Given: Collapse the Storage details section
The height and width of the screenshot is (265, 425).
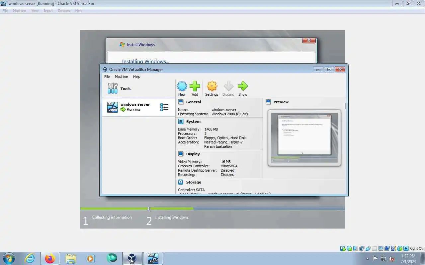Looking at the screenshot, I should coord(194,182).
